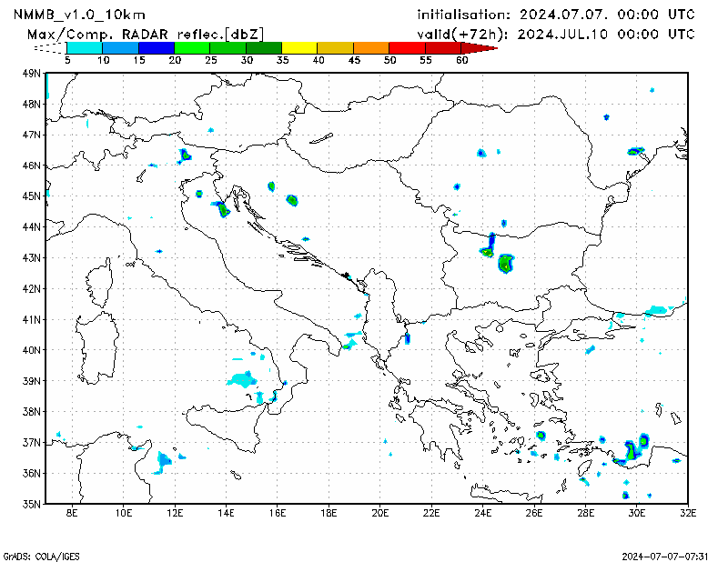Click the radar echo cluster near 37N 30E
The height and width of the screenshot is (562, 728).
tap(635, 447)
